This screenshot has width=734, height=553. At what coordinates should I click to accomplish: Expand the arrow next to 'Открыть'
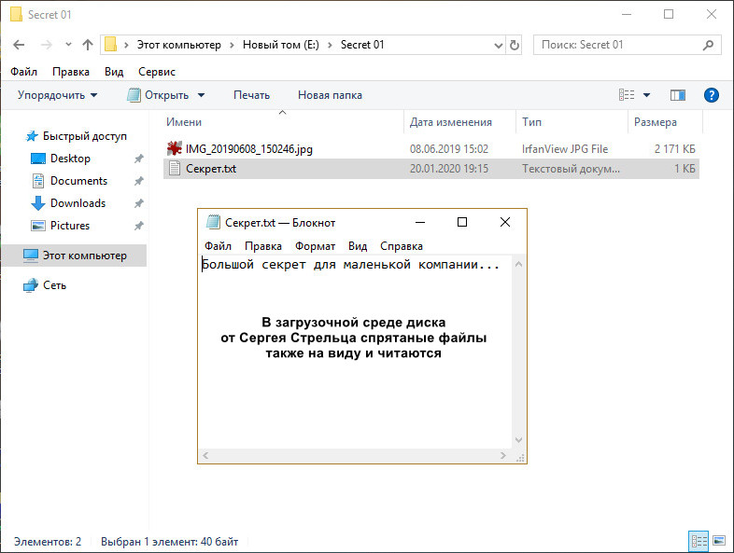click(202, 95)
